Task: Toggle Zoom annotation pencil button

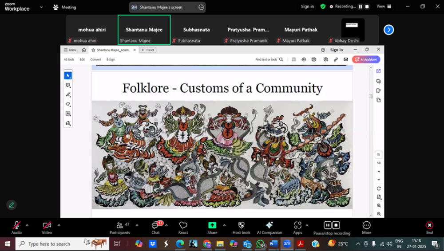Action: click(x=12, y=205)
